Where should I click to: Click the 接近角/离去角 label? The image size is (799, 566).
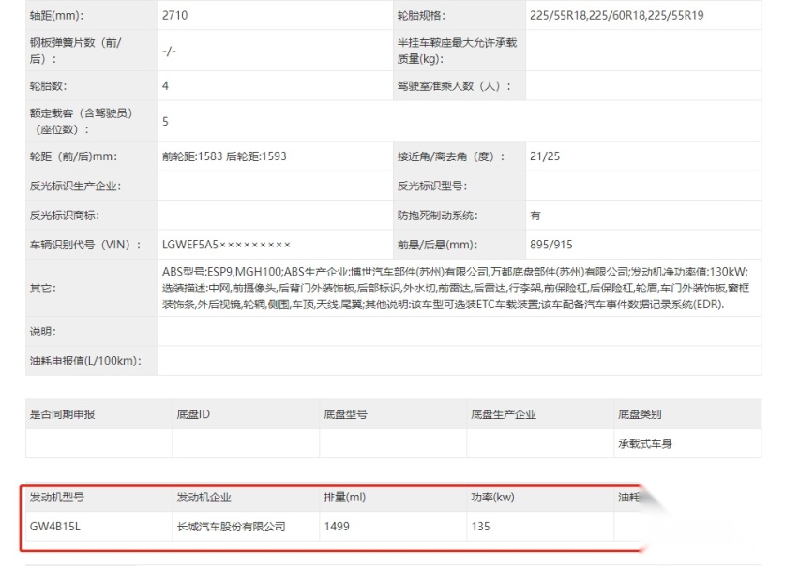(x=451, y=156)
